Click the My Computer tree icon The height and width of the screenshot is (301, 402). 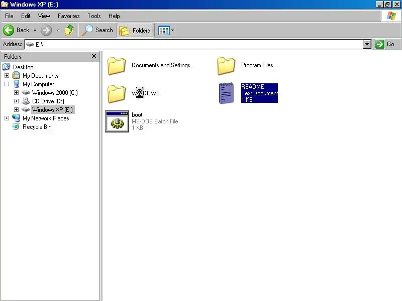point(16,84)
